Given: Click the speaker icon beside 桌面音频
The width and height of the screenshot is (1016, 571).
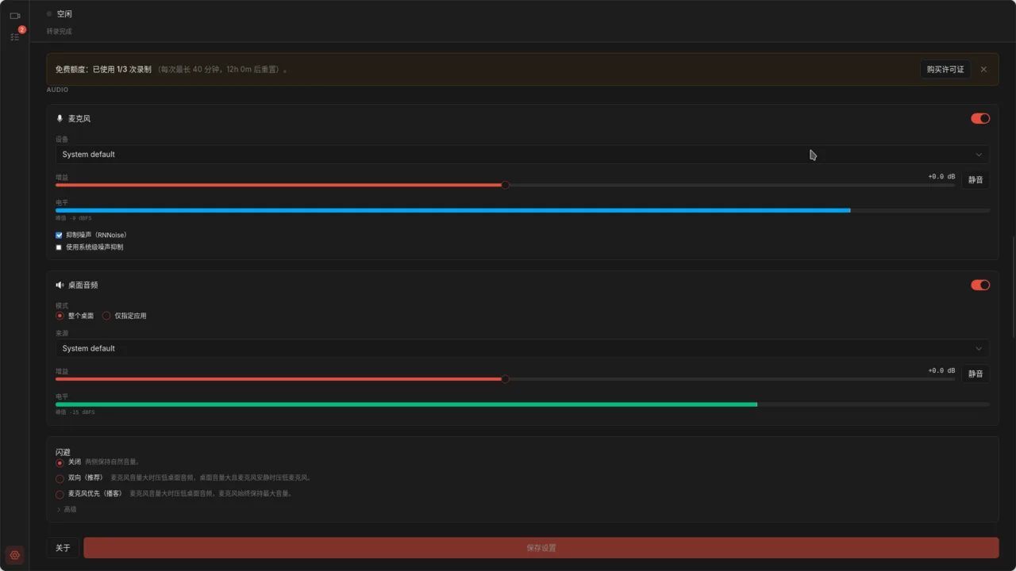Looking at the screenshot, I should point(60,285).
